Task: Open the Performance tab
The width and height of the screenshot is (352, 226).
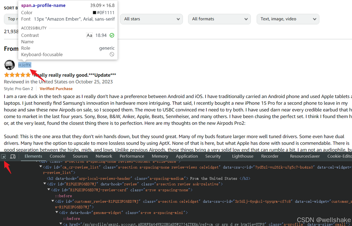Action: (x=132, y=156)
